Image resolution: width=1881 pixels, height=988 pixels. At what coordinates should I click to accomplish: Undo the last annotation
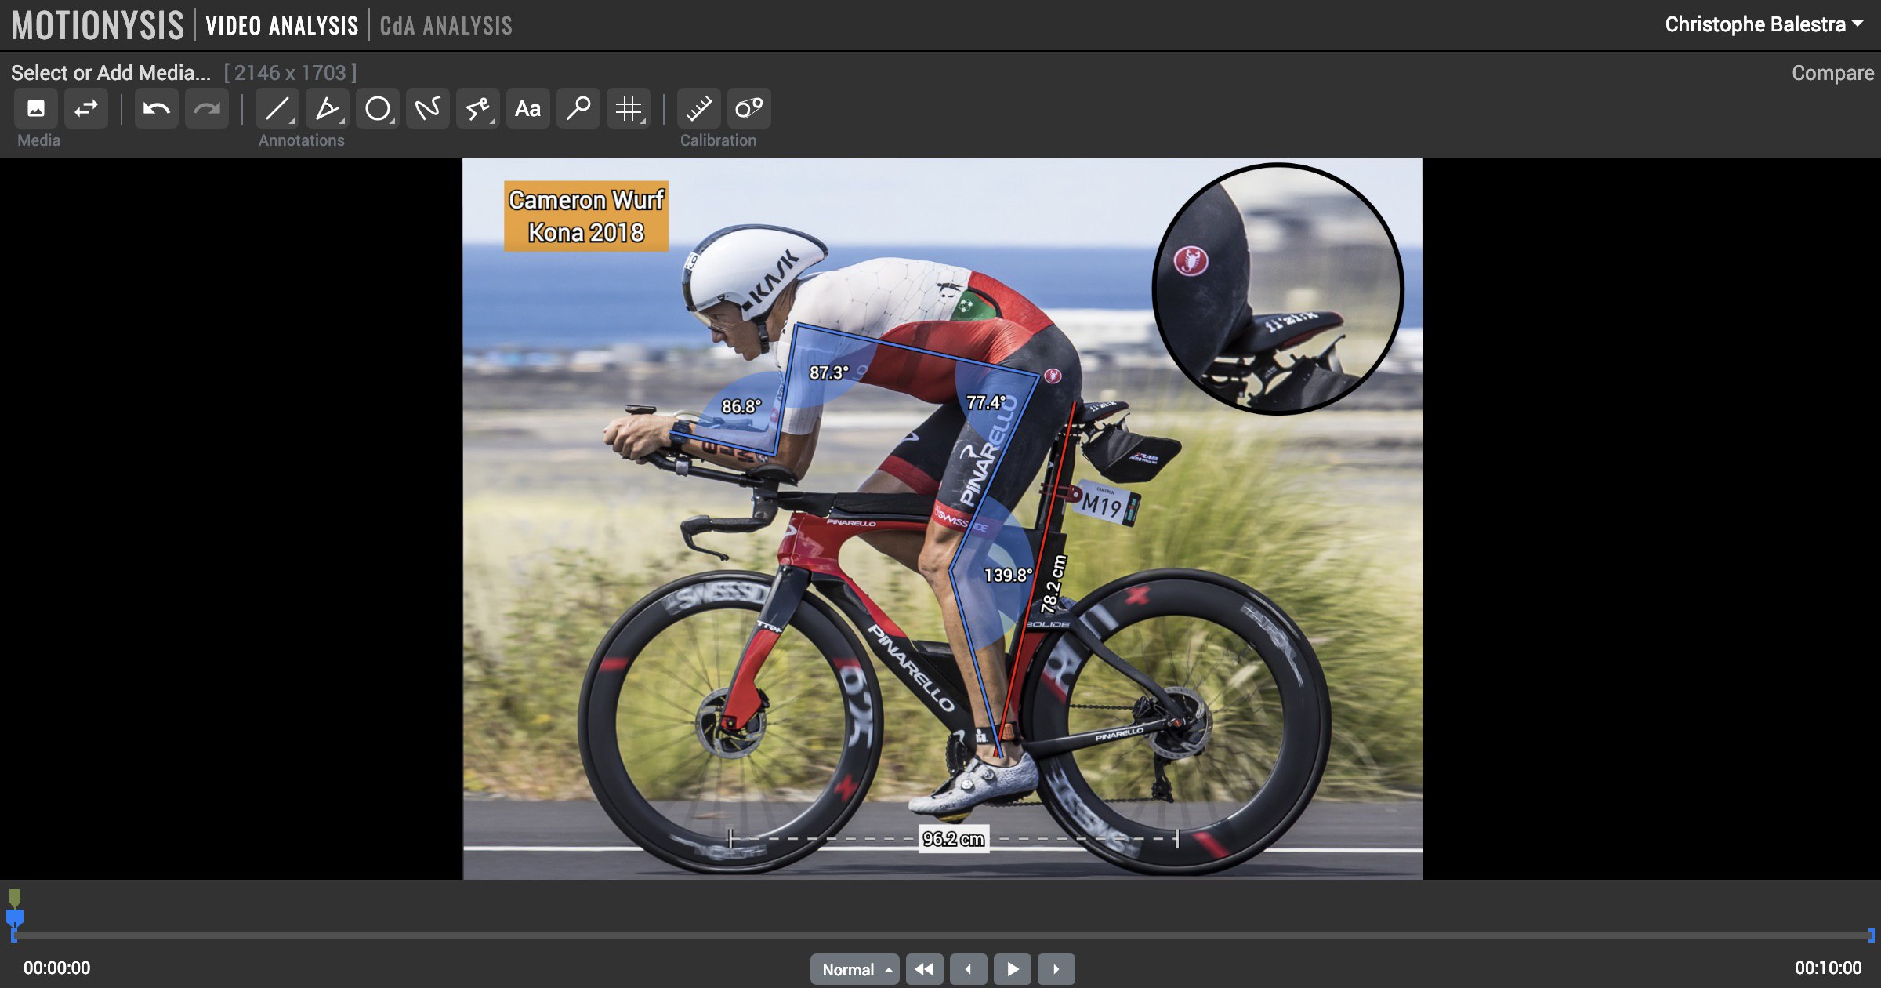(157, 108)
